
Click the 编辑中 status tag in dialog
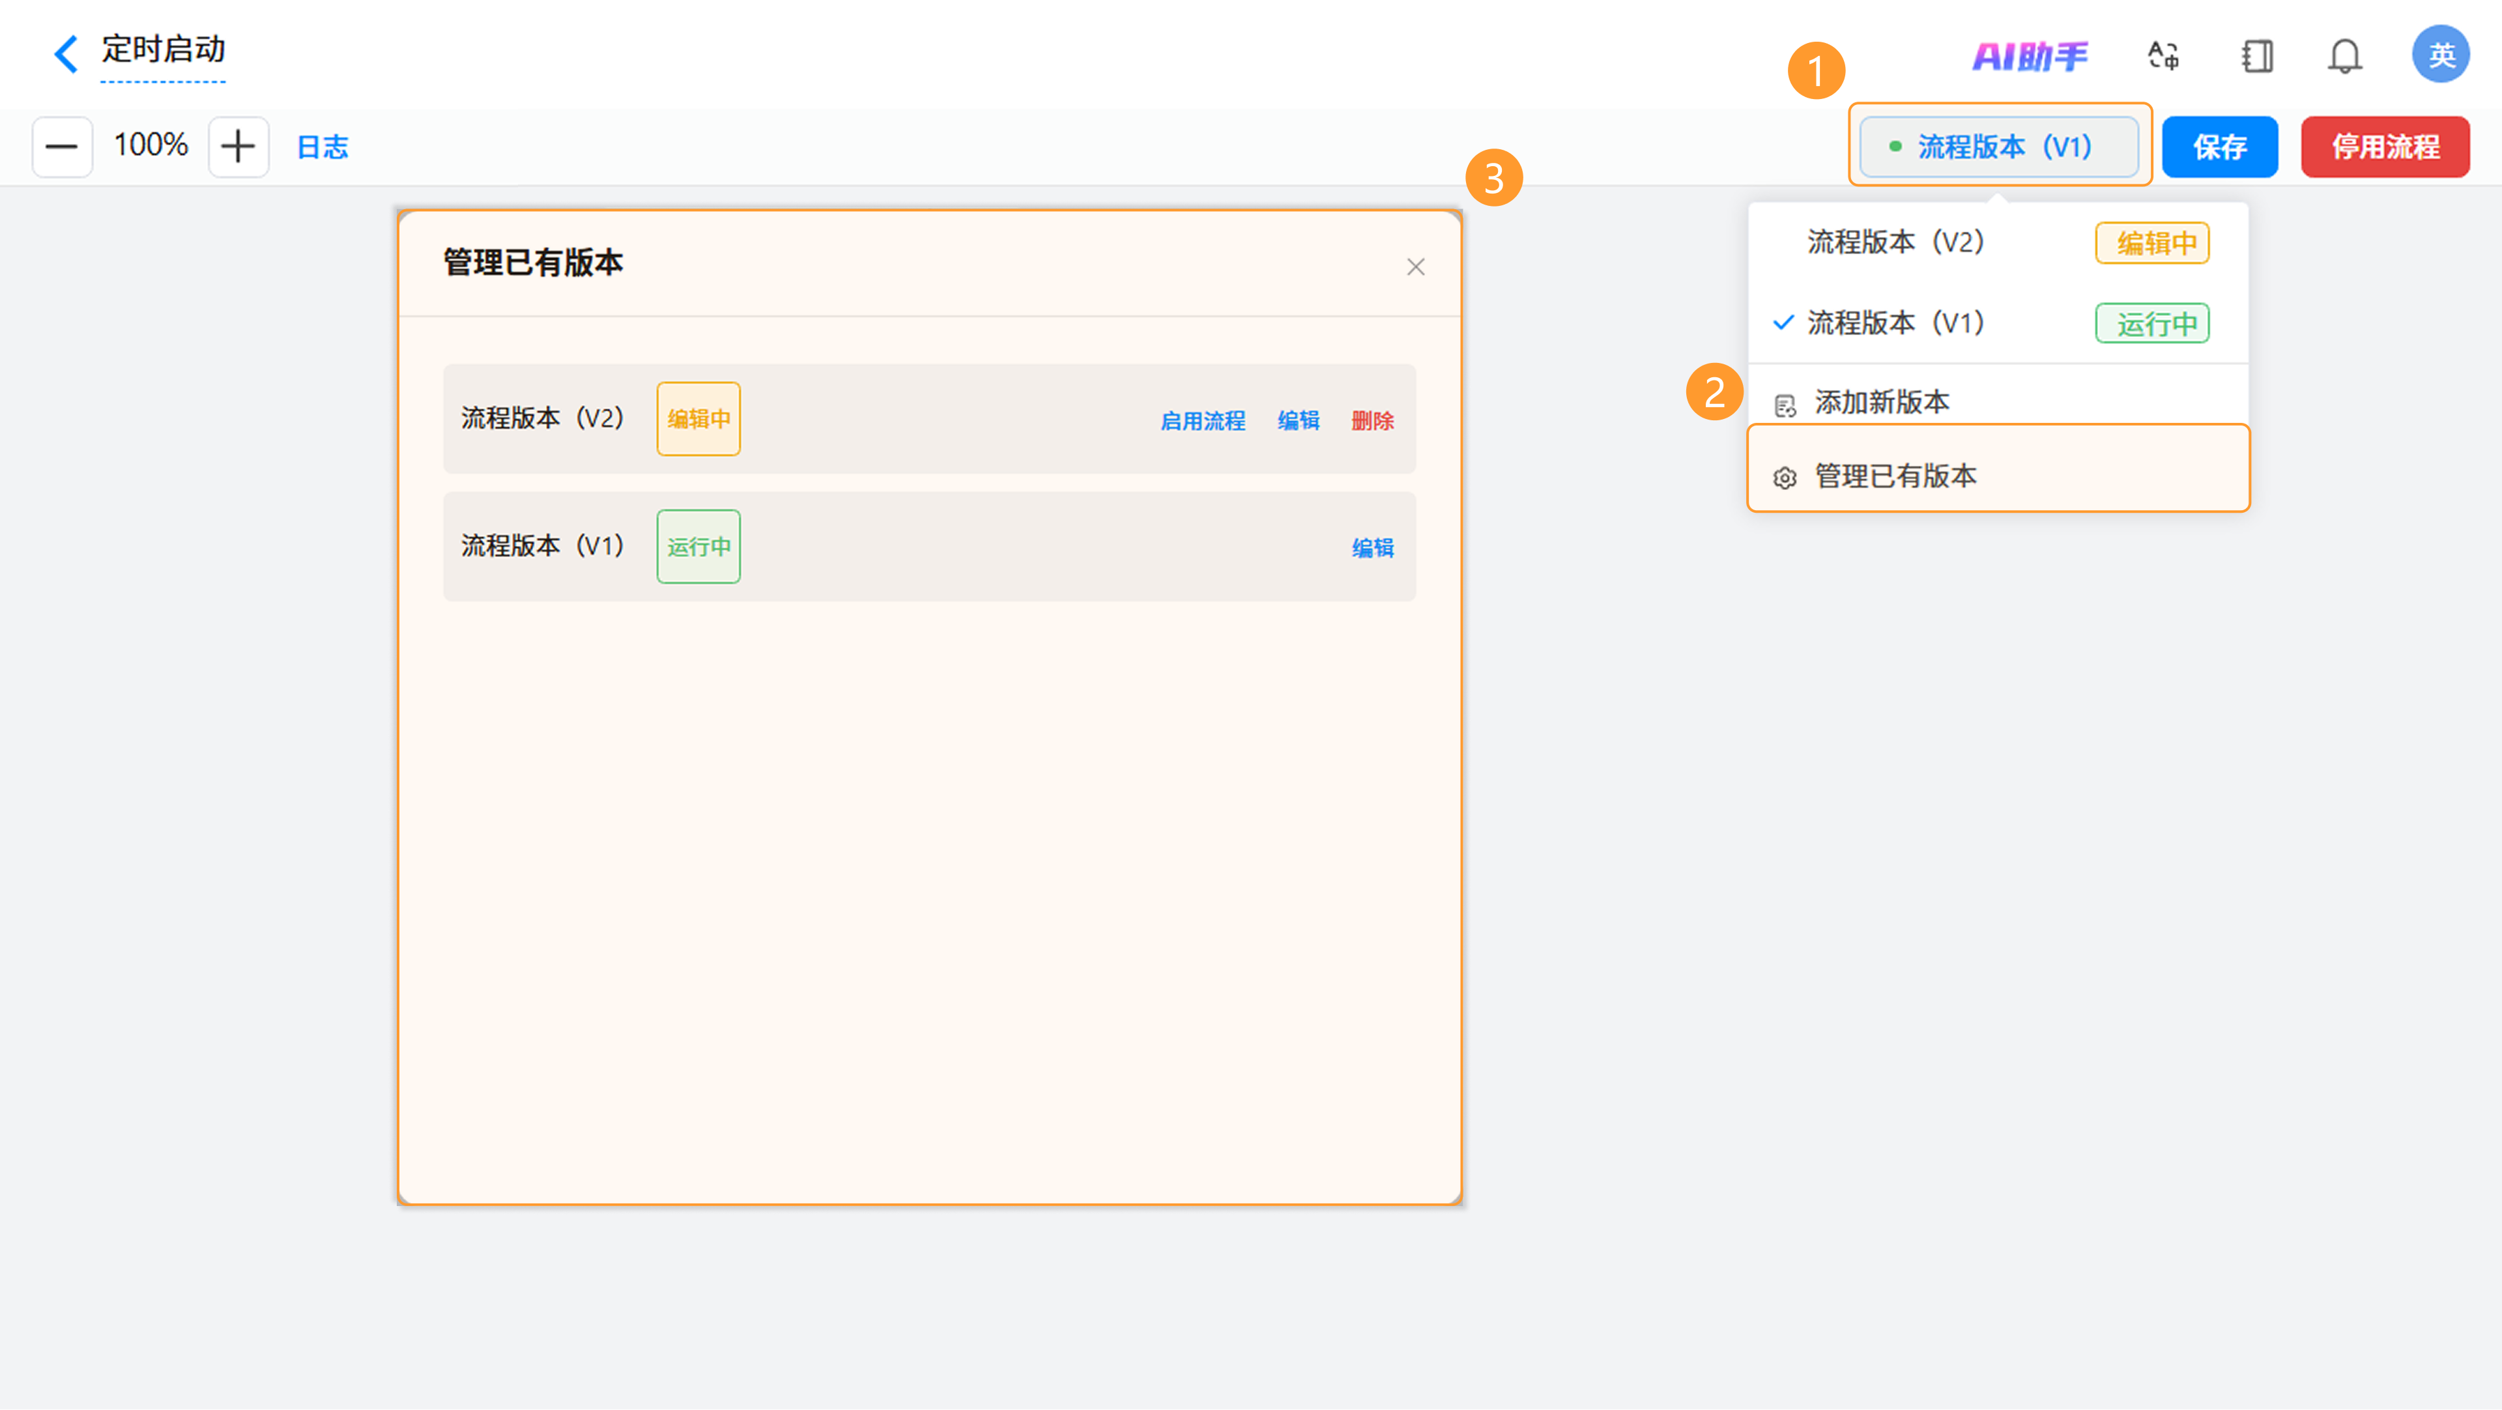pos(698,418)
